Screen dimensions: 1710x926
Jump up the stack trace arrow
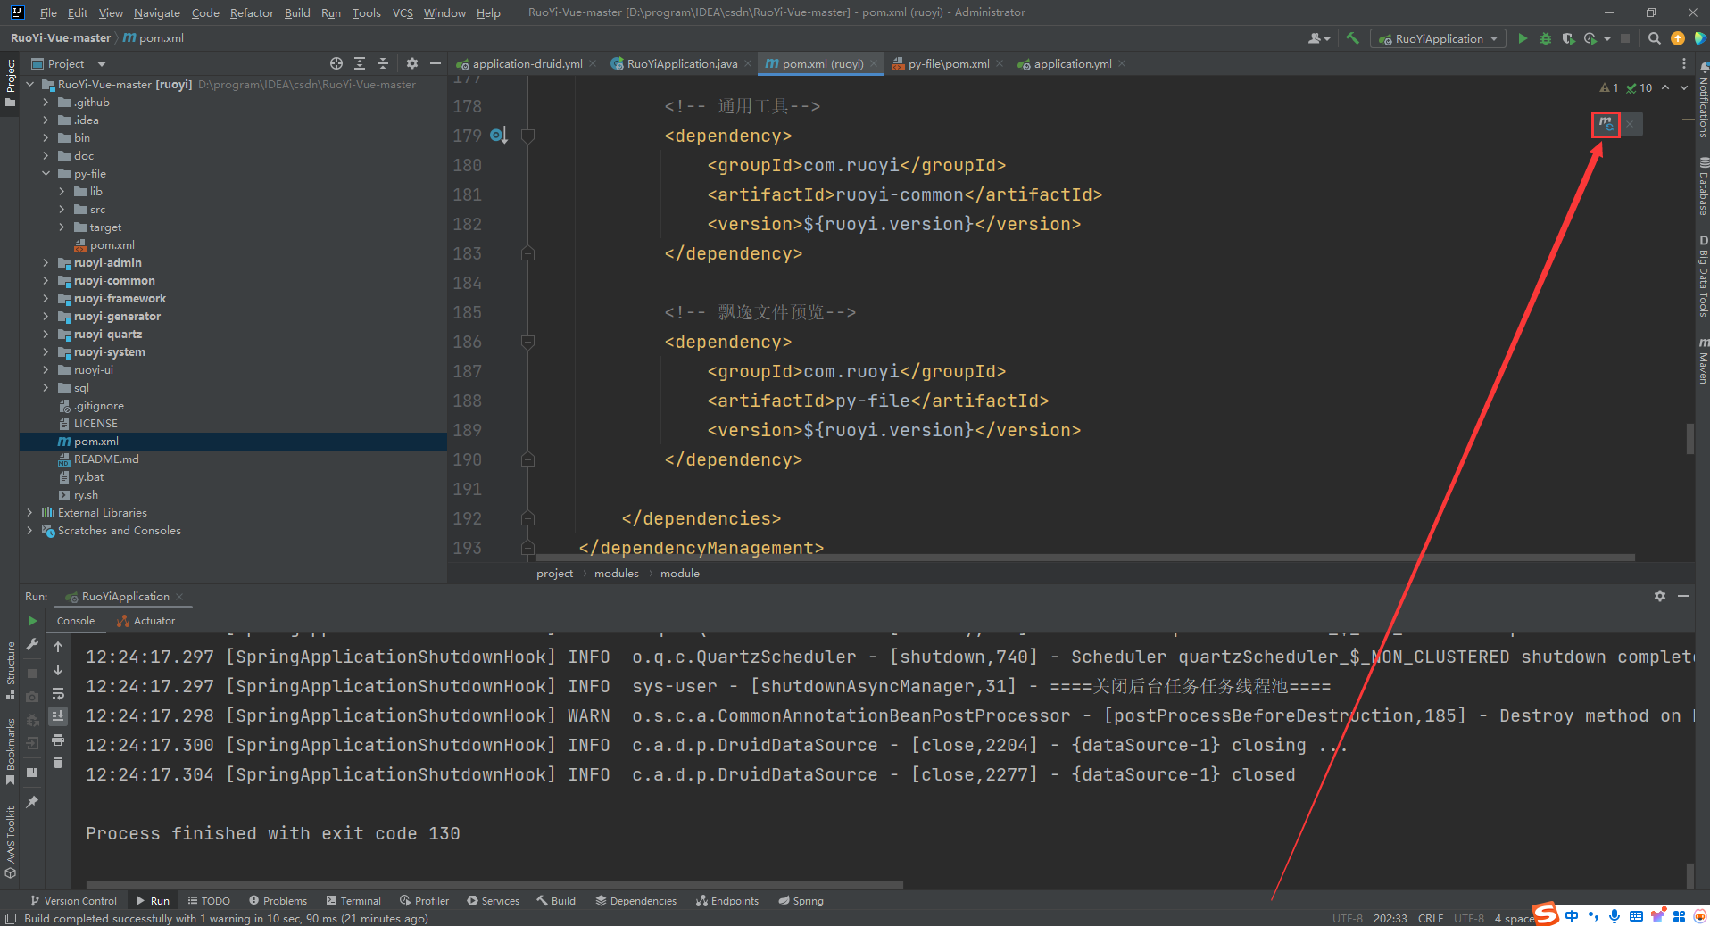(58, 647)
